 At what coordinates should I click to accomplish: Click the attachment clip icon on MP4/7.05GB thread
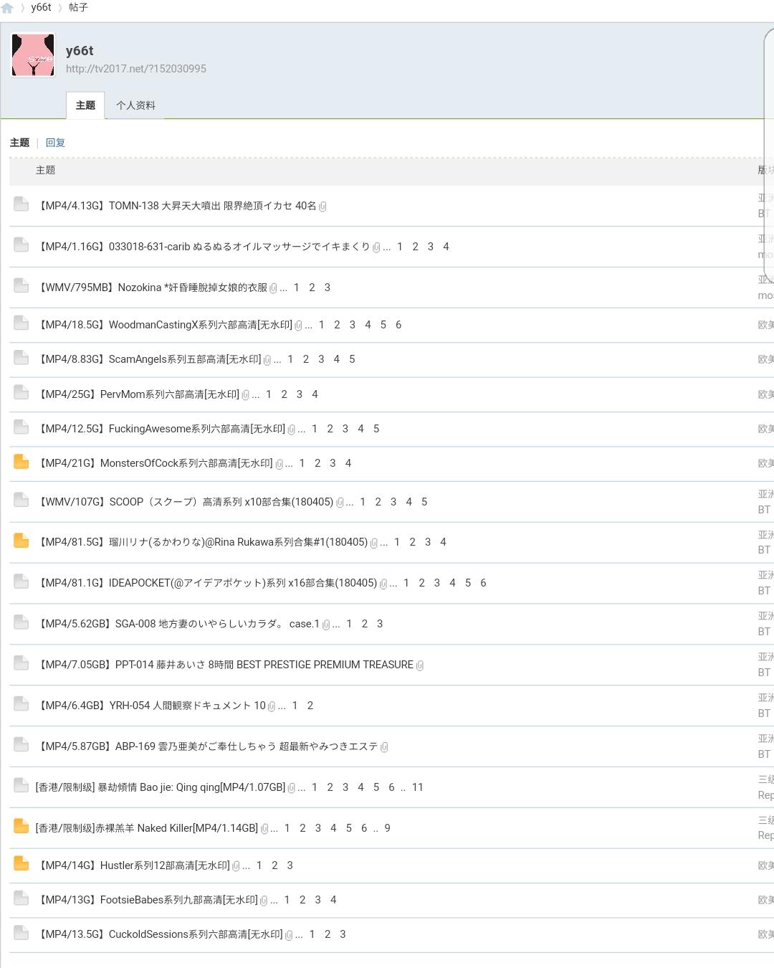coord(420,665)
